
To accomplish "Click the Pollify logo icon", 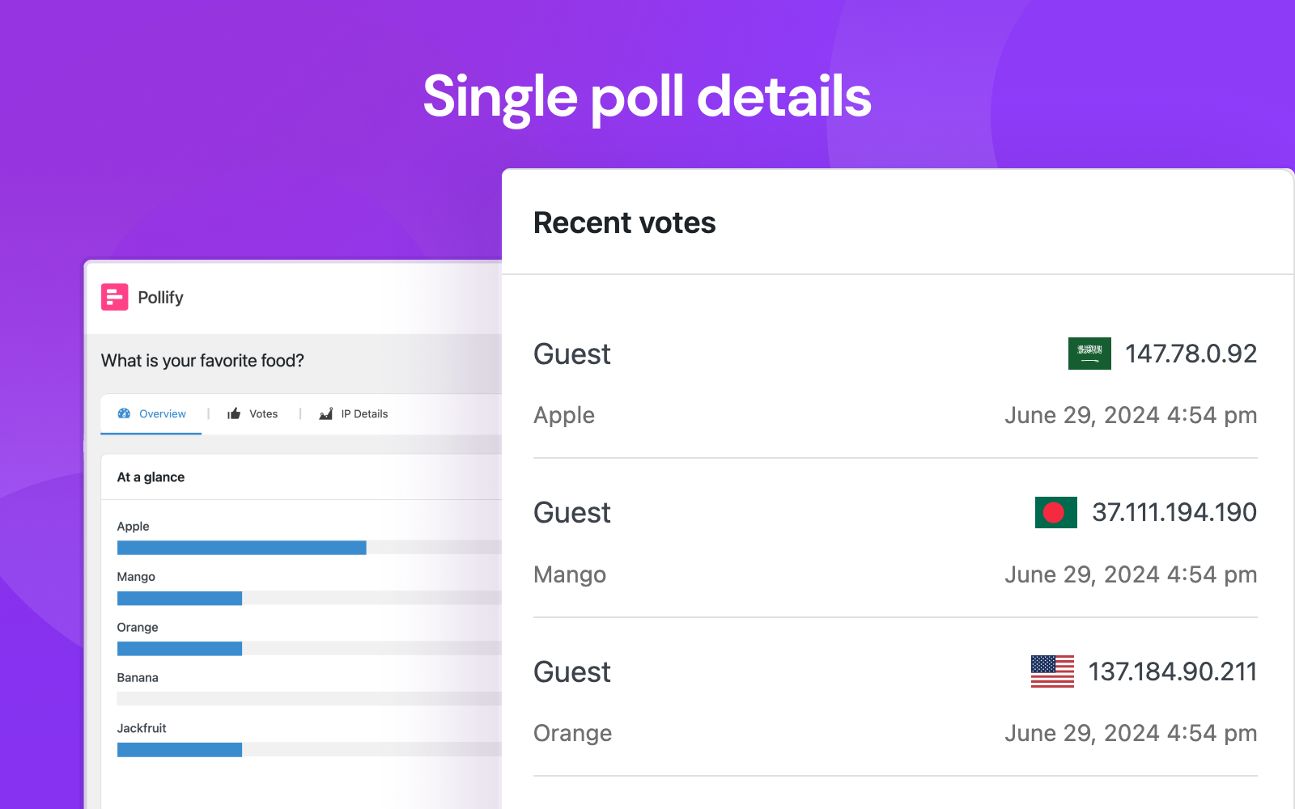I will point(114,297).
